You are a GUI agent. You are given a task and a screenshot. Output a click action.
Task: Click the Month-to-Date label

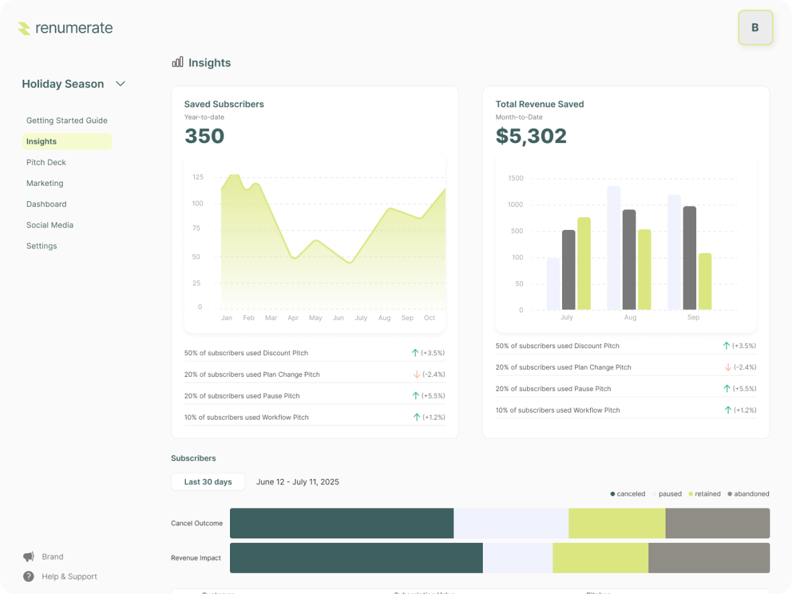coord(519,117)
